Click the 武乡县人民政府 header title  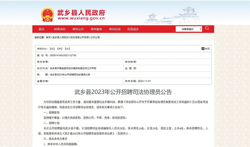pos(81,12)
